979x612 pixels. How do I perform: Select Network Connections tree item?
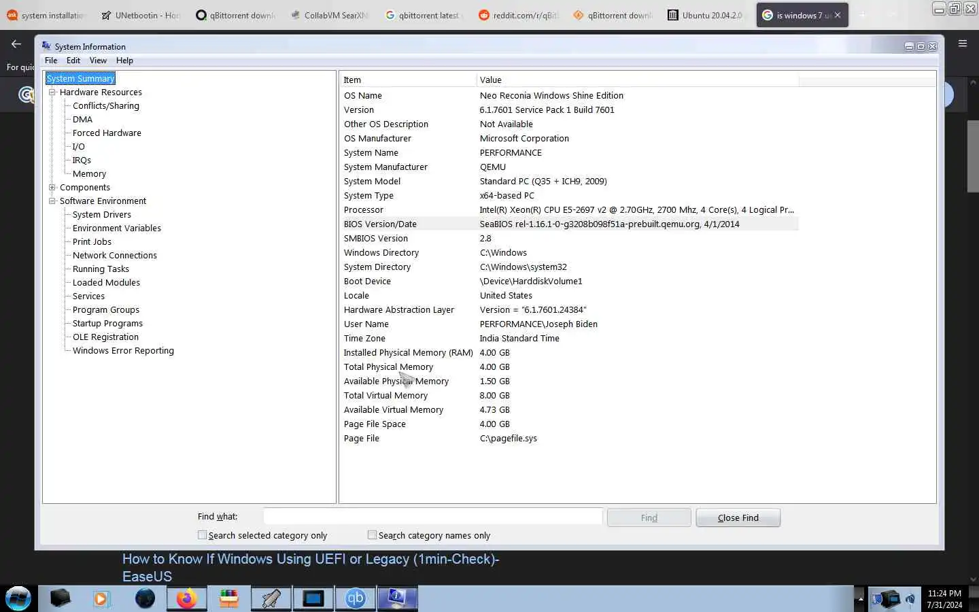pos(115,256)
